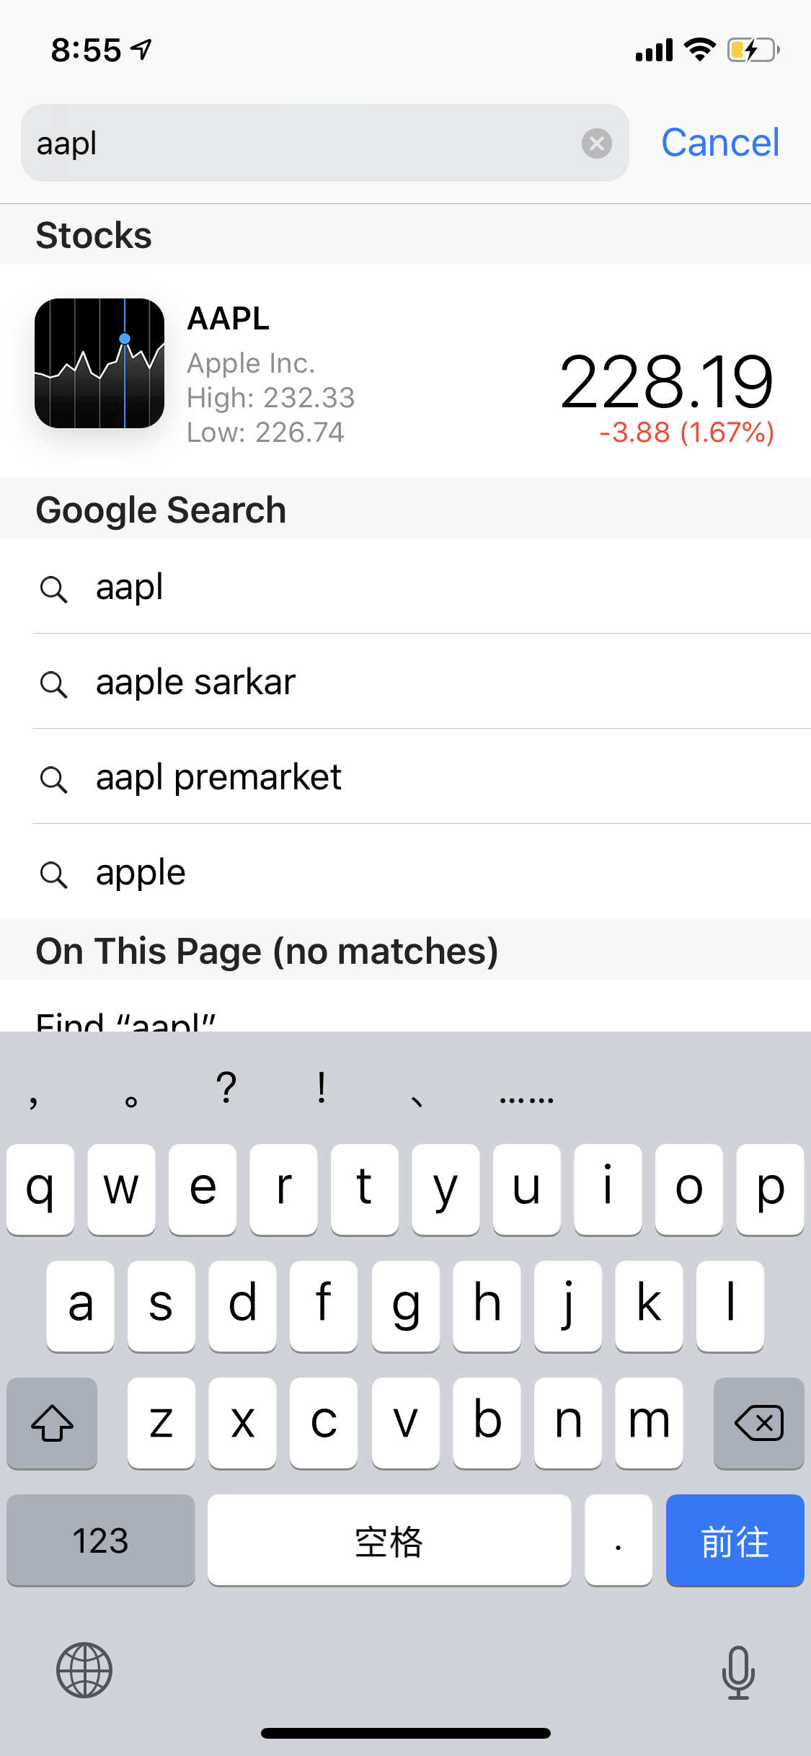Tap magnifier icon next to 'apple'
The height and width of the screenshot is (1756, 811).
pyautogui.click(x=54, y=874)
